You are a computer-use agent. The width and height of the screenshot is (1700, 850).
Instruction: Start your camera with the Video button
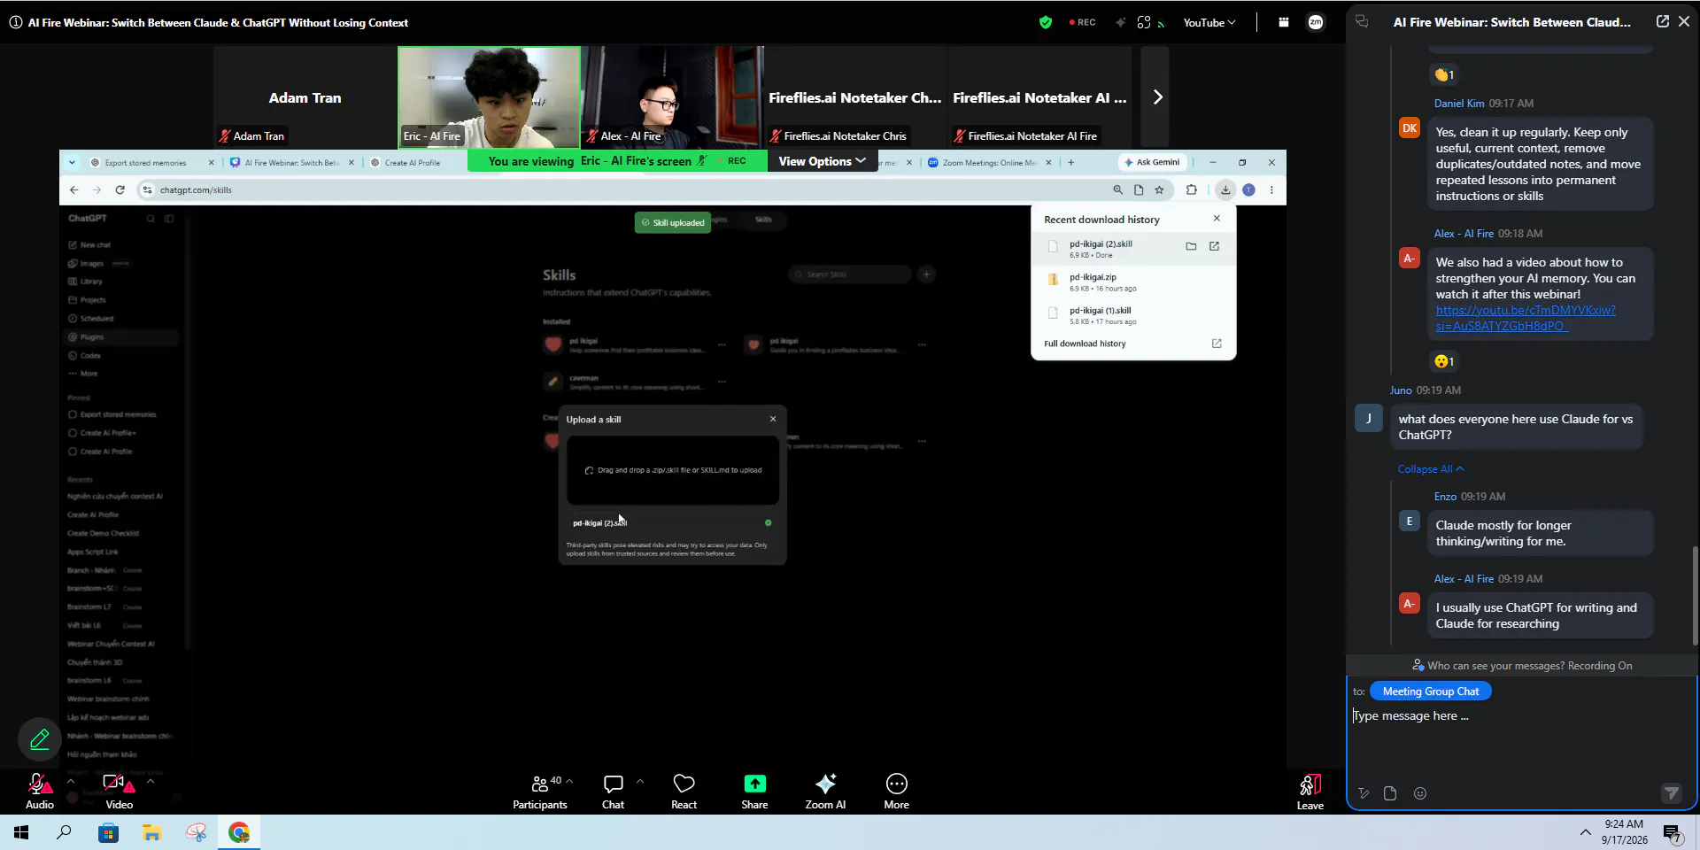pyautogui.click(x=119, y=791)
